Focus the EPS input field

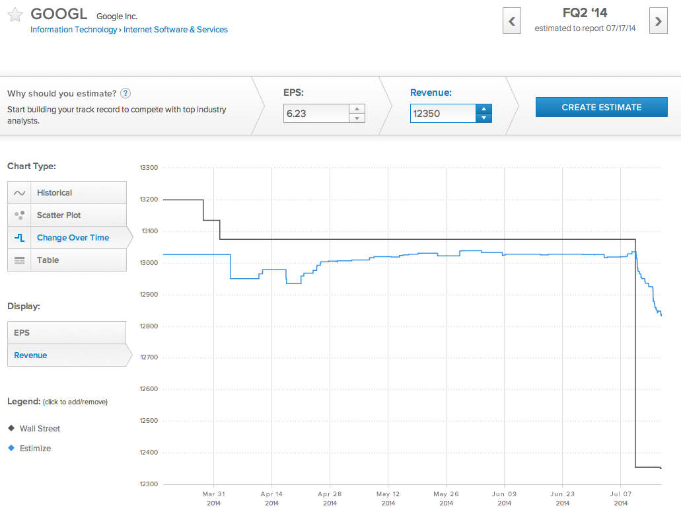click(316, 114)
